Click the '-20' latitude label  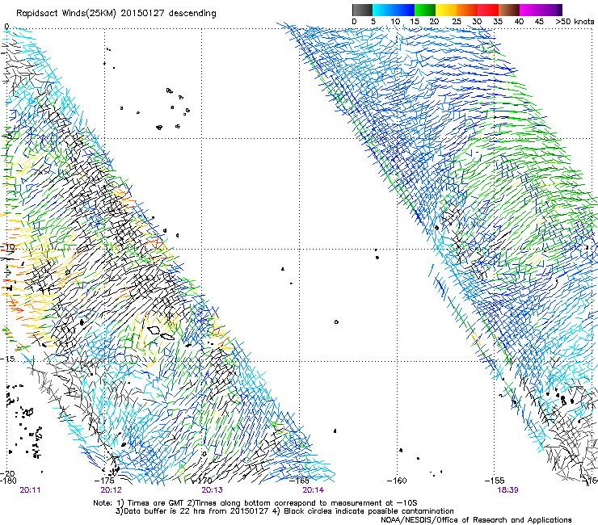7,474
